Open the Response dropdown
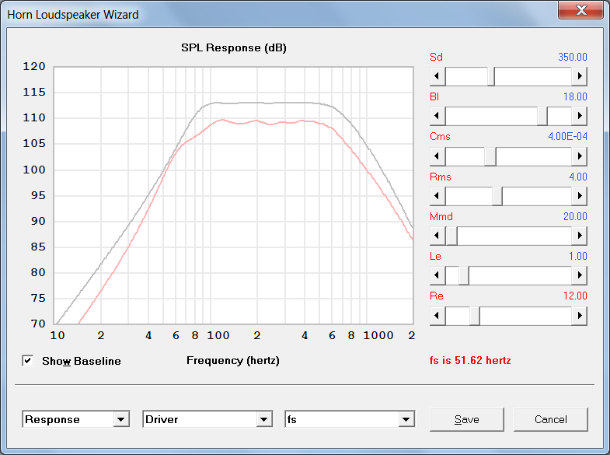 pyautogui.click(x=121, y=419)
